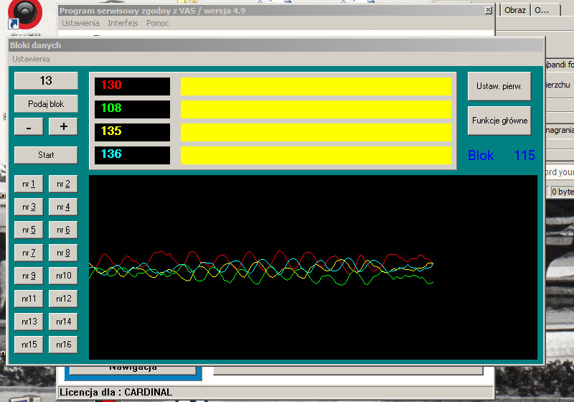
Task: Switch to the Obraz tab
Action: 514,10
